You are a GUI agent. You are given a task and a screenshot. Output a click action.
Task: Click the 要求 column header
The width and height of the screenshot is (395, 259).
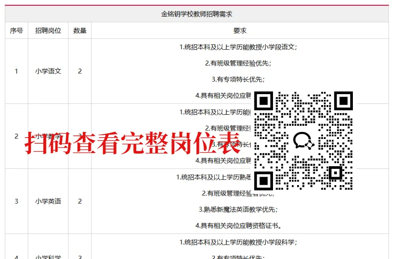[240, 30]
